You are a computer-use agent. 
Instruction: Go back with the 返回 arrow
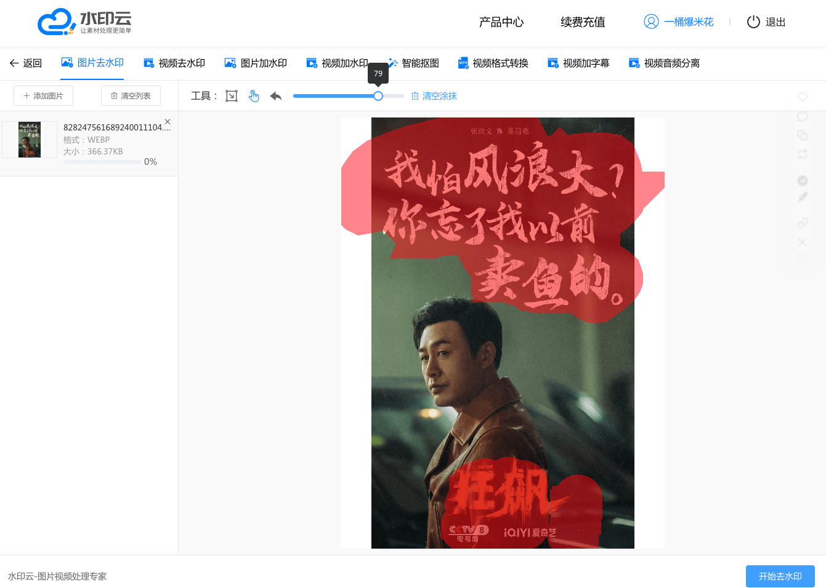[25, 63]
